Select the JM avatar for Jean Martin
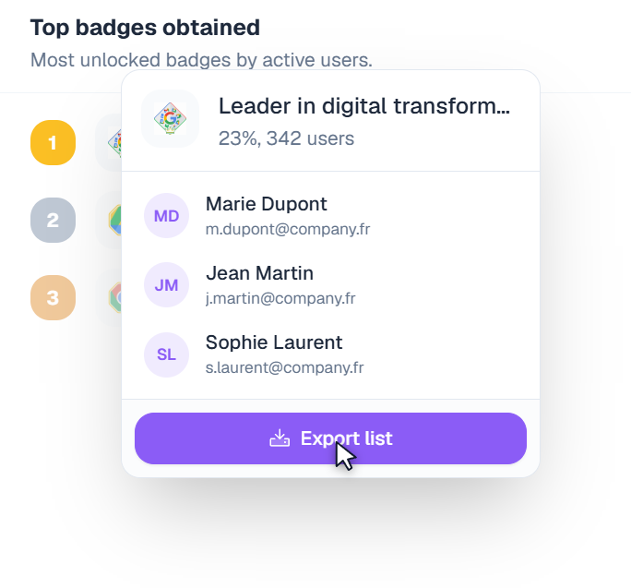 (x=166, y=285)
